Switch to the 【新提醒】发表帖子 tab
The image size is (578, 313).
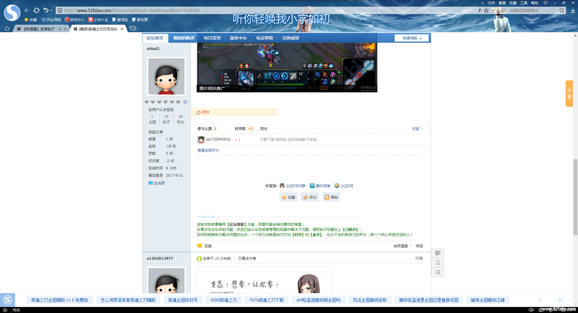click(x=39, y=29)
